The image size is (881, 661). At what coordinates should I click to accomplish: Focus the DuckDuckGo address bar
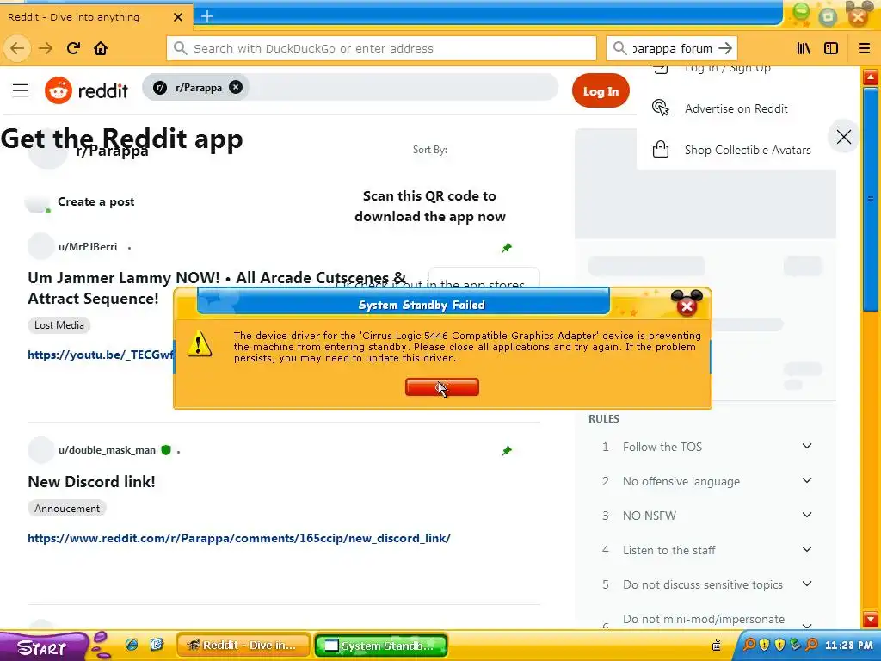pyautogui.click(x=381, y=48)
